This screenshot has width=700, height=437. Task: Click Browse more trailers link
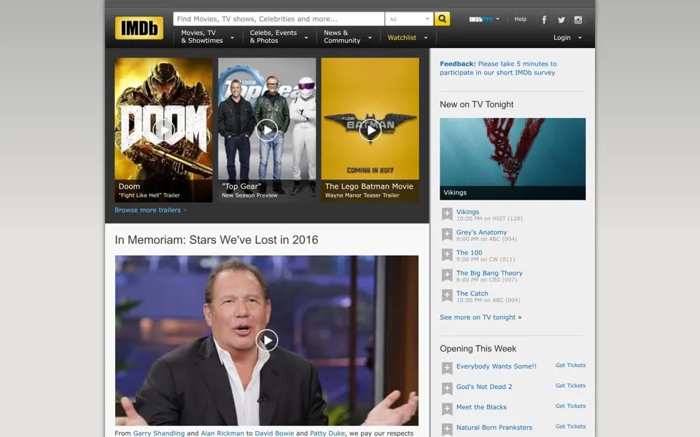pyautogui.click(x=148, y=210)
